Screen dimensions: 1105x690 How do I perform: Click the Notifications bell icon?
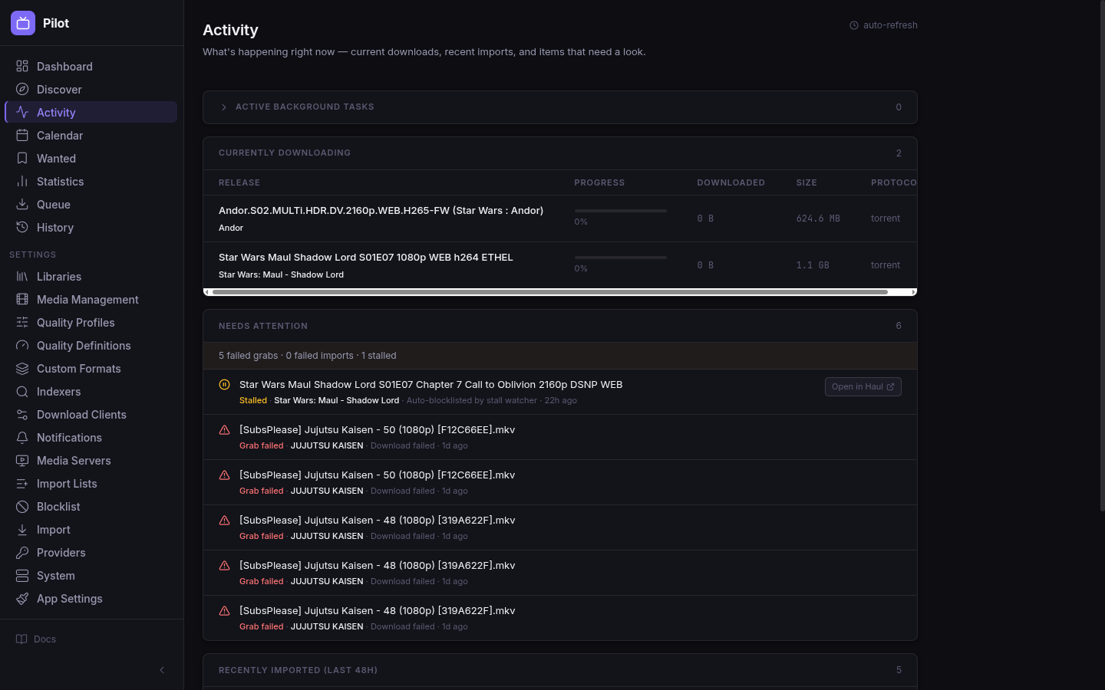coord(22,438)
